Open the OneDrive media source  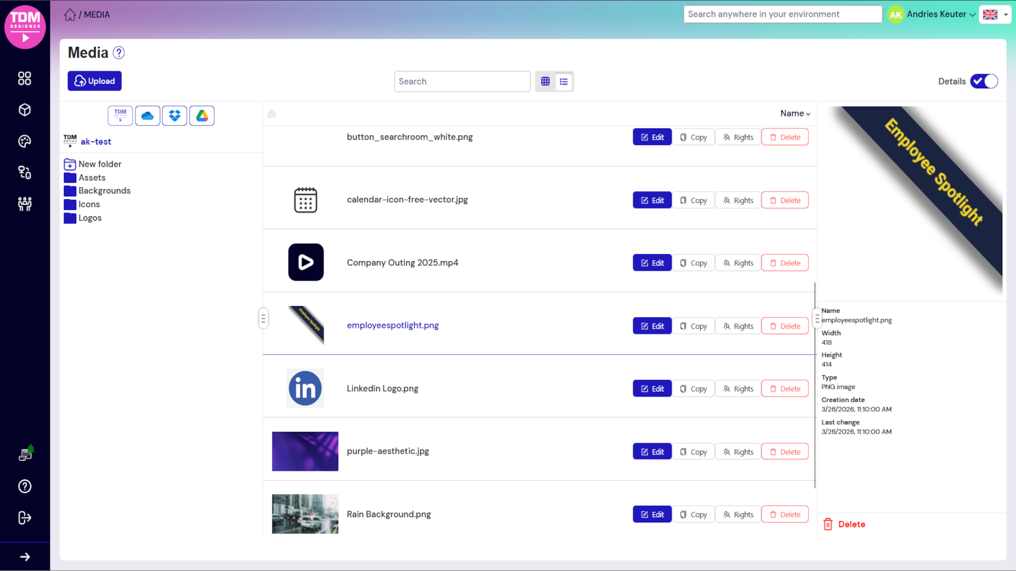click(x=147, y=115)
